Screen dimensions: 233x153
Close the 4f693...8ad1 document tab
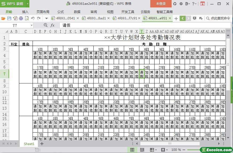click(x=108, y=18)
